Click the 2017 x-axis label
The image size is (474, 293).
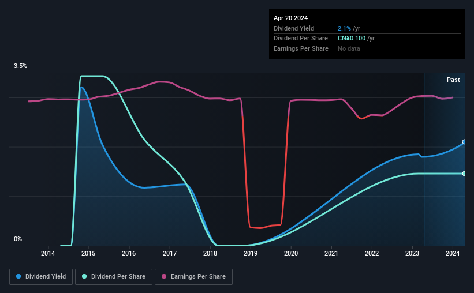coord(170,253)
